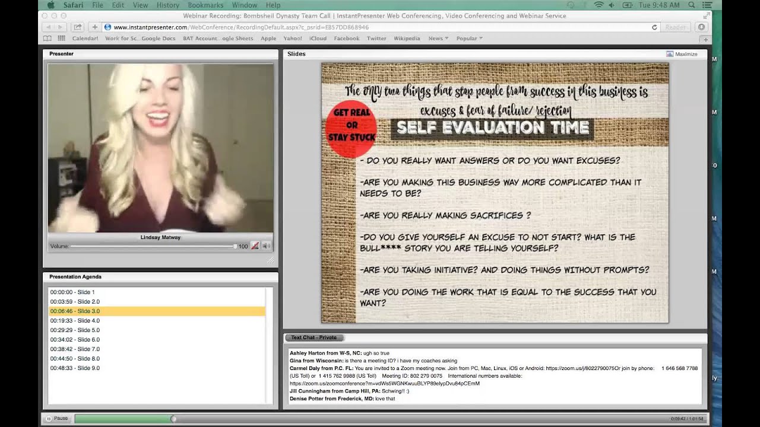Open the Twitter bookmark
The height and width of the screenshot is (427, 760).
pyautogui.click(x=376, y=39)
